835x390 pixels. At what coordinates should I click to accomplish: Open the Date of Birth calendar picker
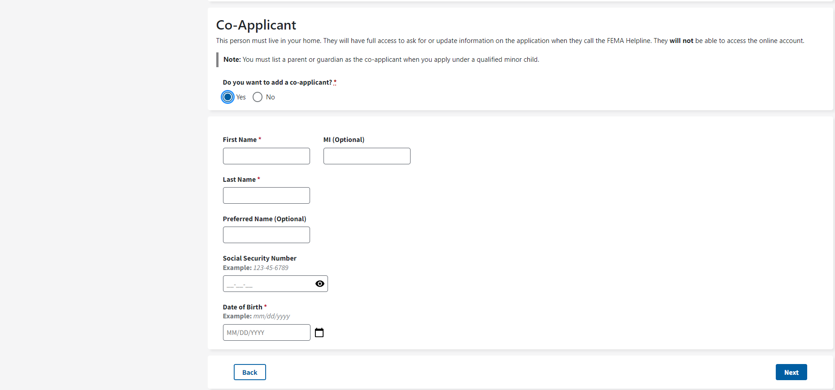click(319, 333)
